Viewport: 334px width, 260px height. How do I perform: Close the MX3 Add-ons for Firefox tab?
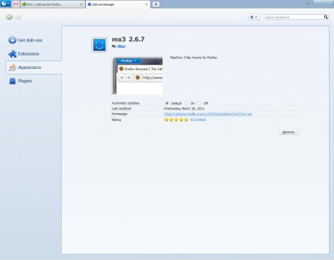(82, 4)
